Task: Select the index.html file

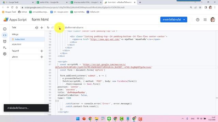Action: [x=27, y=39]
